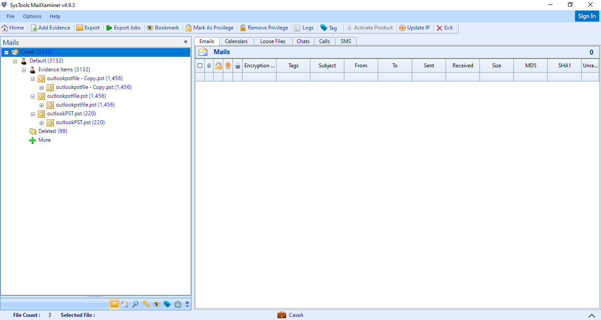Select the Default (3132) tree item
The width and height of the screenshot is (601, 320).
[46, 61]
